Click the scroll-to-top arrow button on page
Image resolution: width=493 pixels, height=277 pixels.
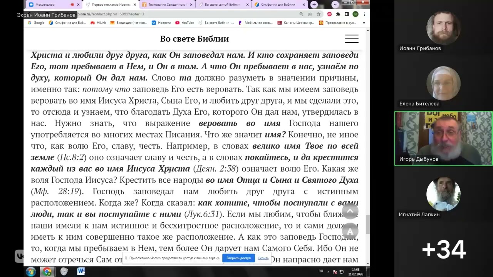[350, 211]
